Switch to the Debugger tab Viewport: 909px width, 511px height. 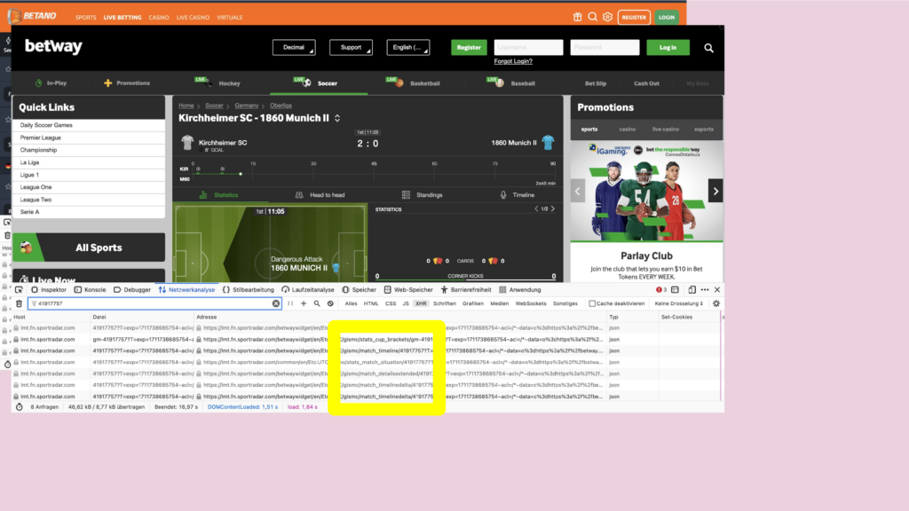132,290
